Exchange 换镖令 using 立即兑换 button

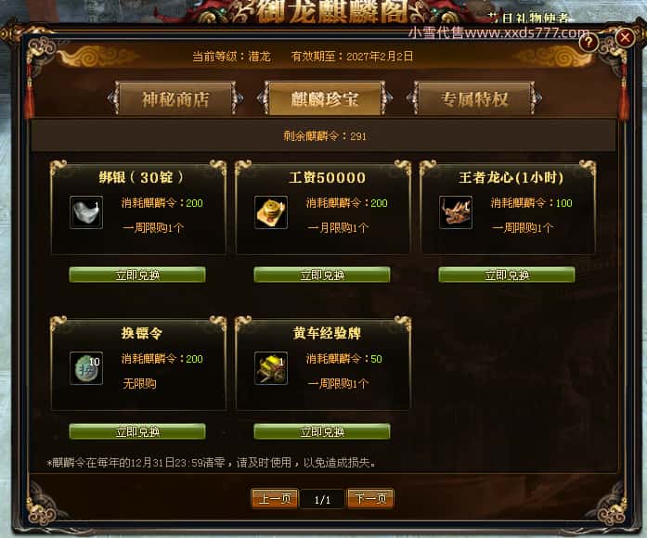(x=137, y=431)
